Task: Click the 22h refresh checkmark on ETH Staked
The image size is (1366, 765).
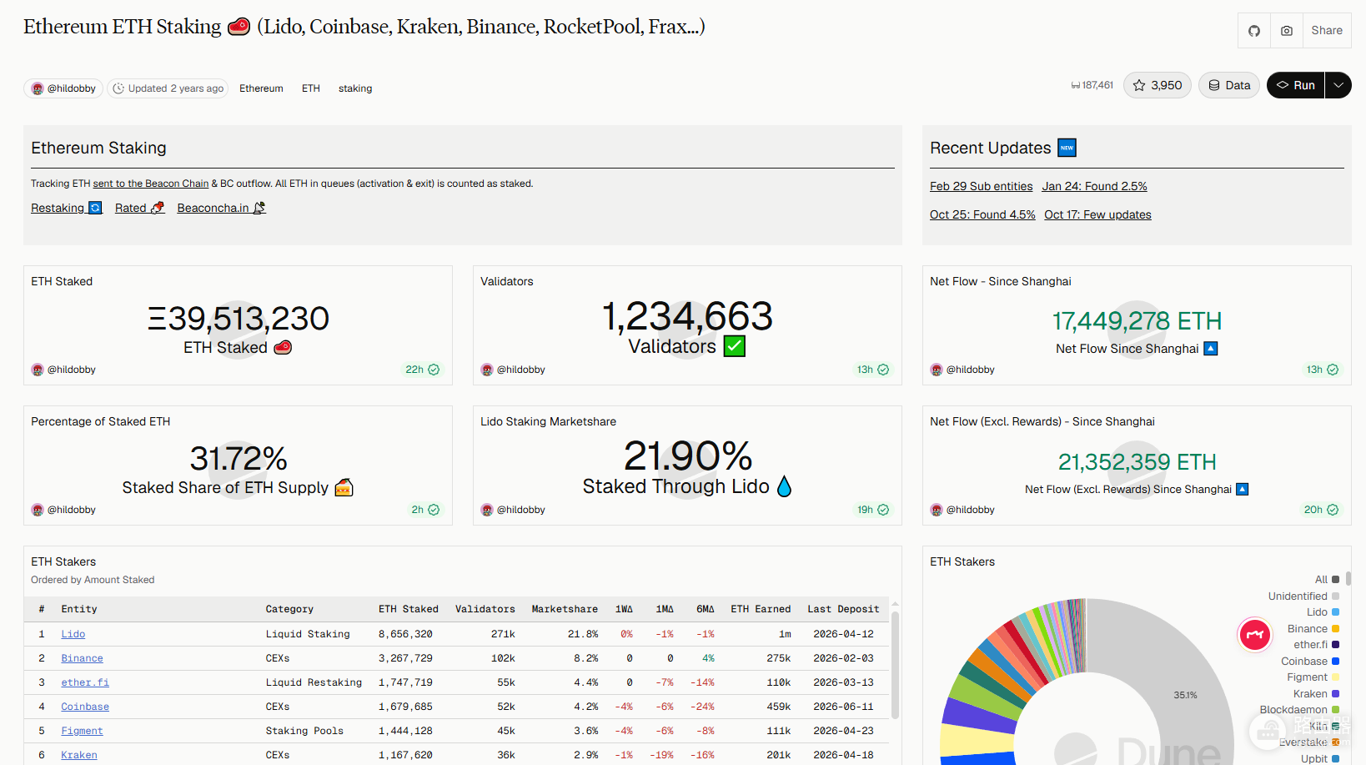Action: (434, 370)
